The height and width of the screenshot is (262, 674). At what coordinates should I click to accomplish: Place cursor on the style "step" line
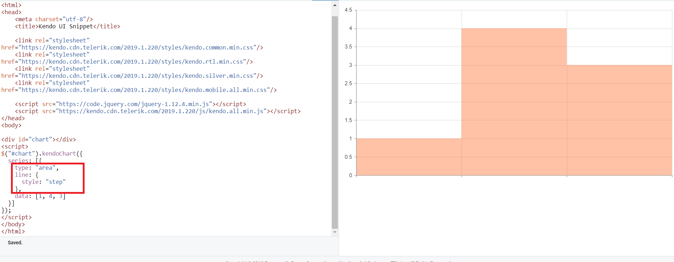(44, 182)
